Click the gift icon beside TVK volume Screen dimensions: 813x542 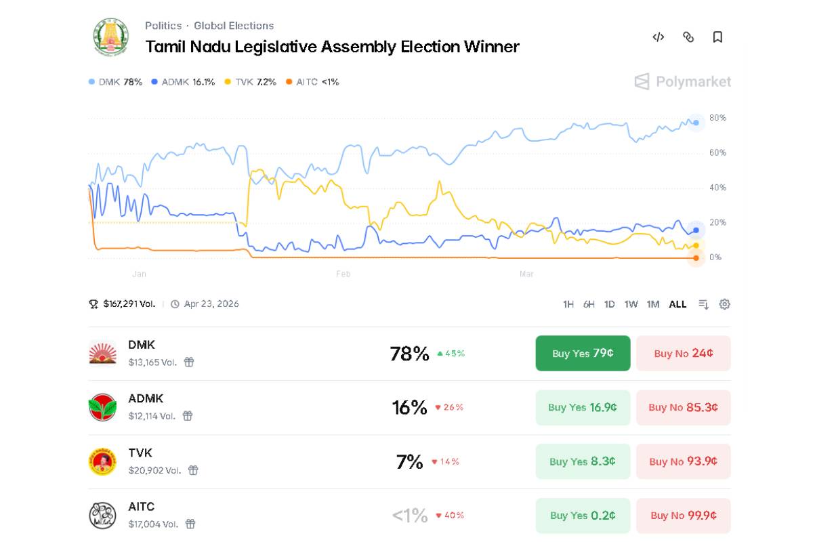pos(193,470)
